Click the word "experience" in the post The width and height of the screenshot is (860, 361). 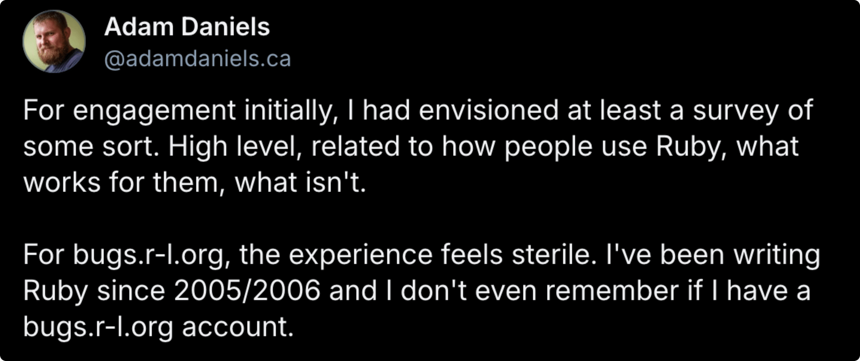click(x=361, y=255)
